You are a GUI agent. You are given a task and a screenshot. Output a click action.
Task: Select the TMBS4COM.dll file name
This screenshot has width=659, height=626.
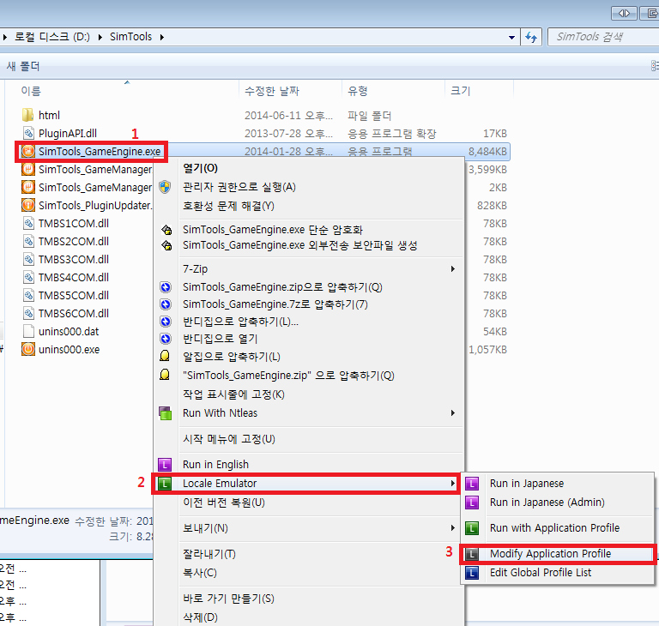[x=74, y=277]
